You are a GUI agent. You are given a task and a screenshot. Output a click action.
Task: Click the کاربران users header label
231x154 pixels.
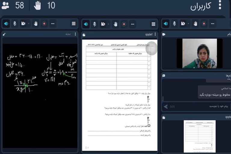point(201,7)
